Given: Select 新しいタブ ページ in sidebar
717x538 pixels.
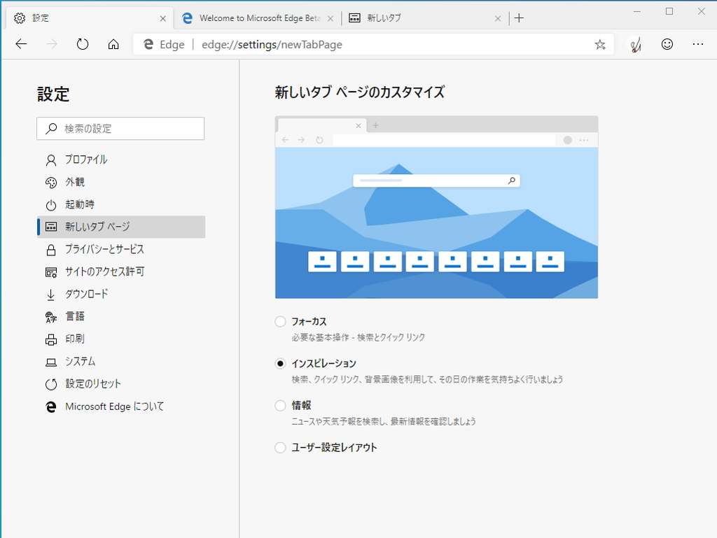Looking at the screenshot, I should [120, 227].
